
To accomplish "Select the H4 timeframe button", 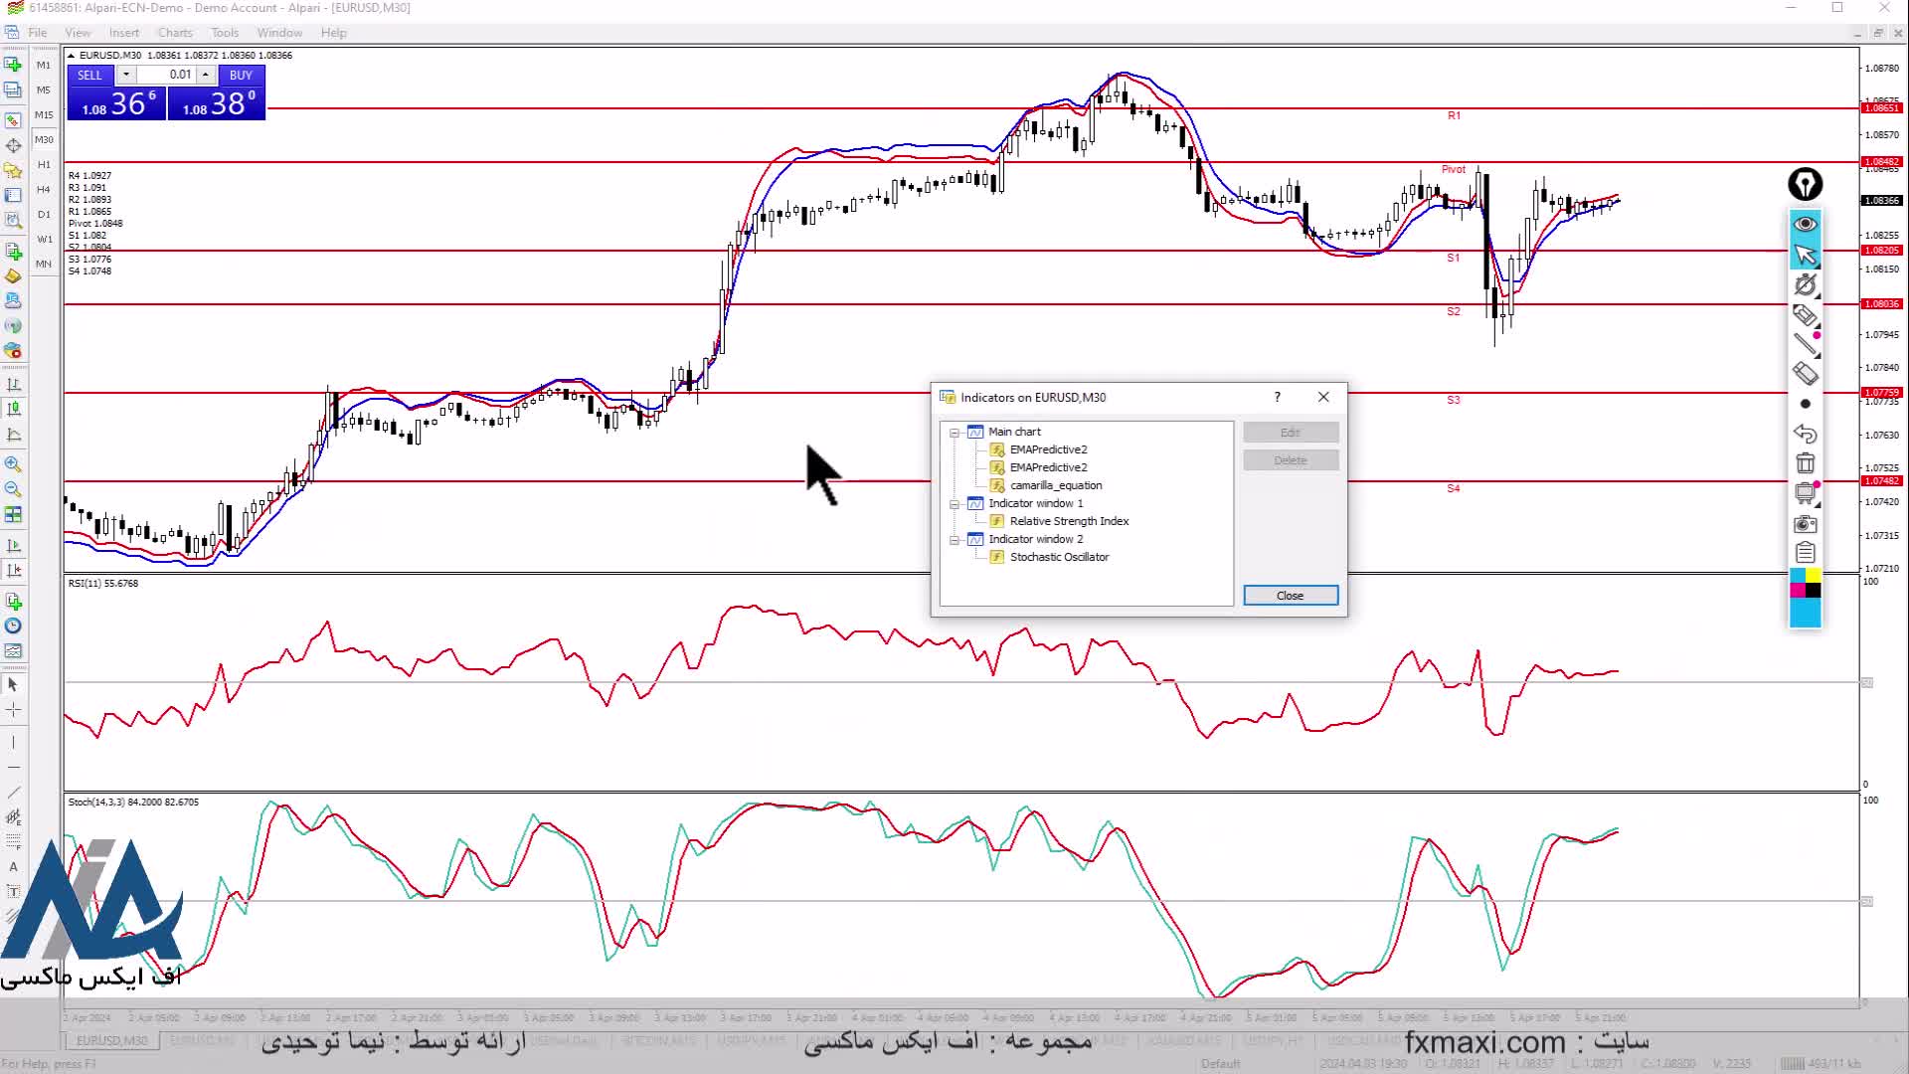I will point(44,189).
